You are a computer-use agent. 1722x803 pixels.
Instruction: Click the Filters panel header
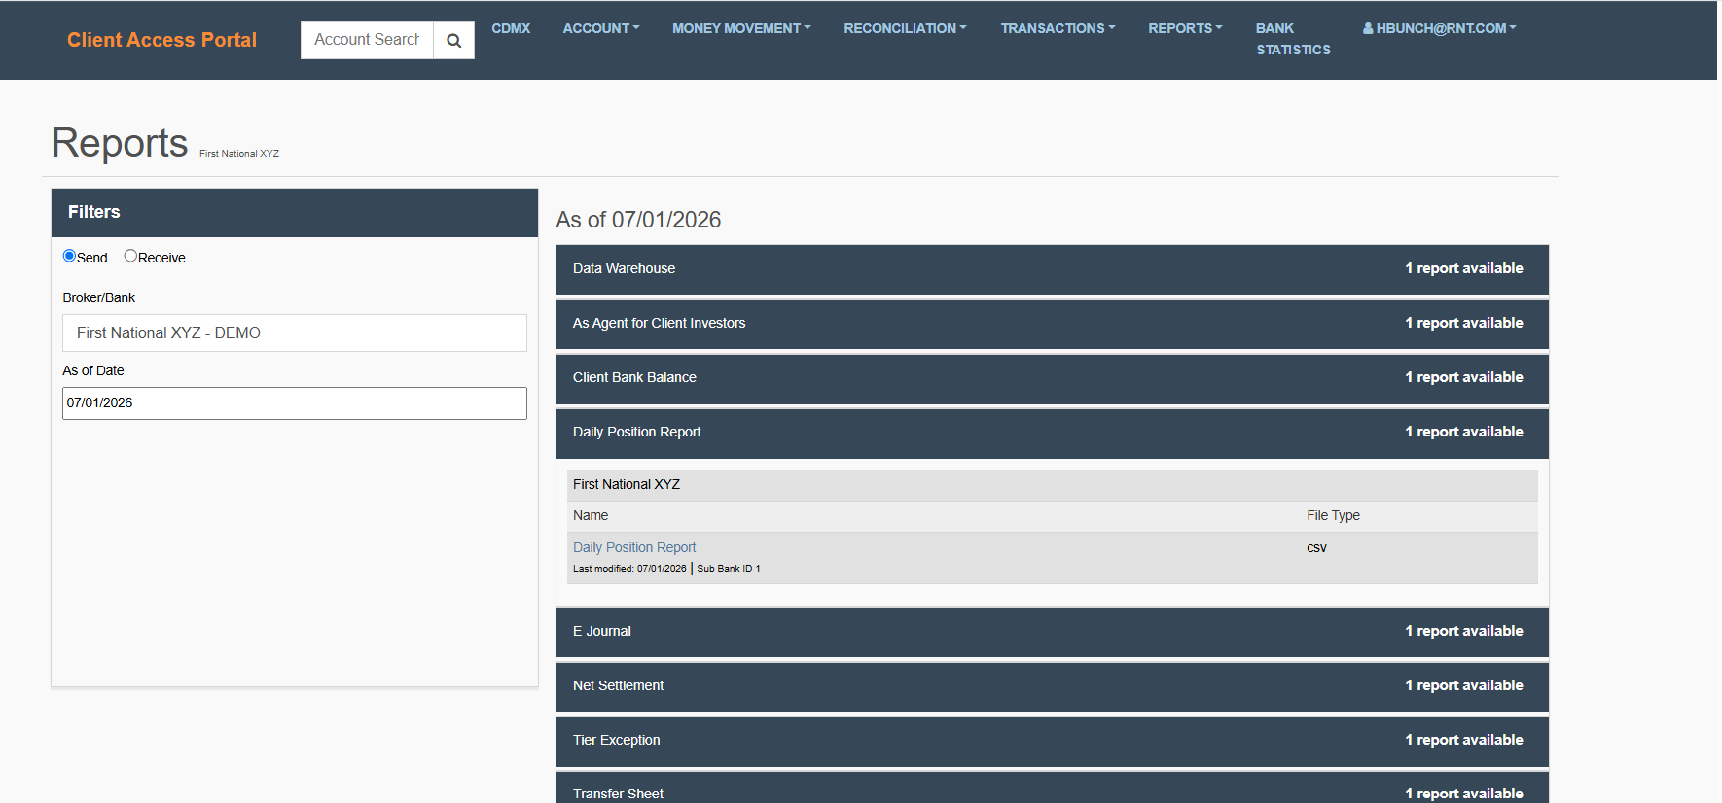pyautogui.click(x=295, y=213)
